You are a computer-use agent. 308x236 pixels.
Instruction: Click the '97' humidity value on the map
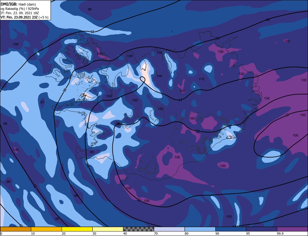coord(42,102)
